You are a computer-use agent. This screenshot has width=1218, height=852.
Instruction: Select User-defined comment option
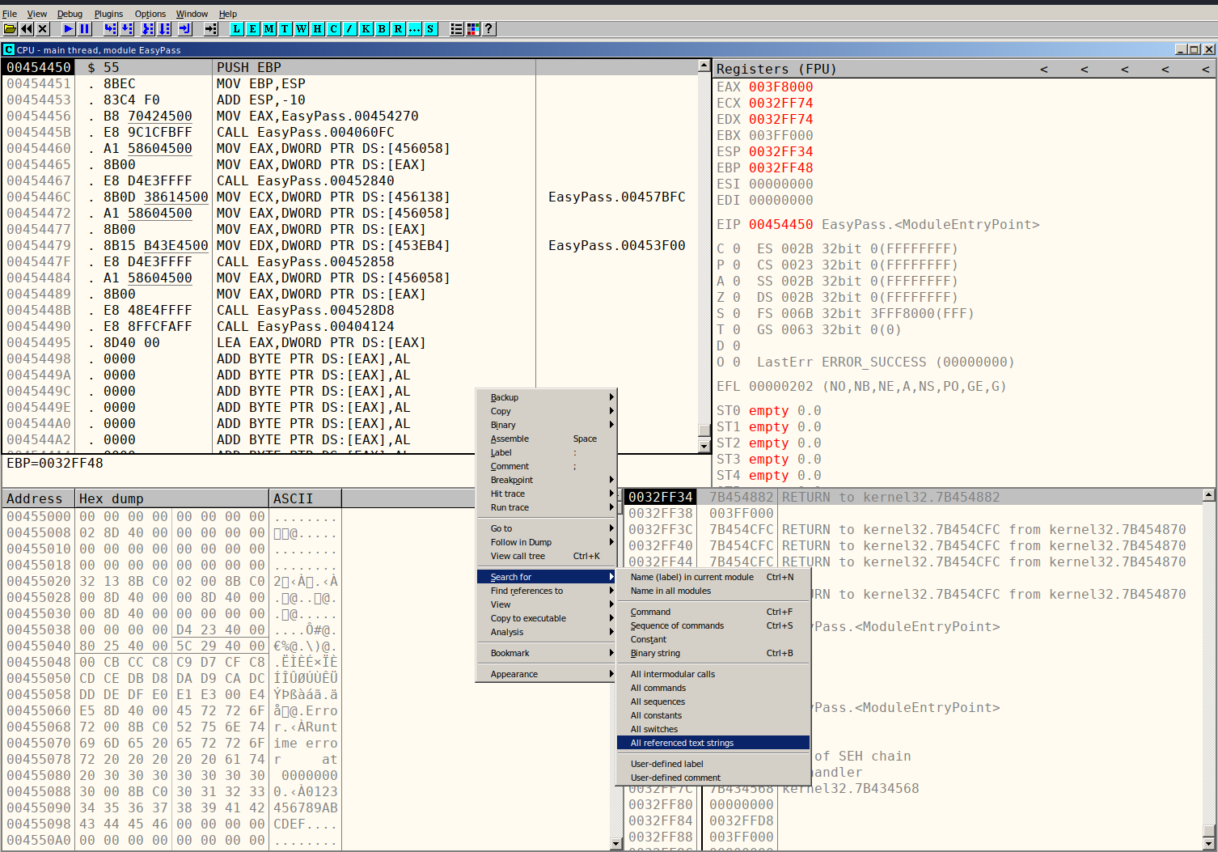pos(713,778)
